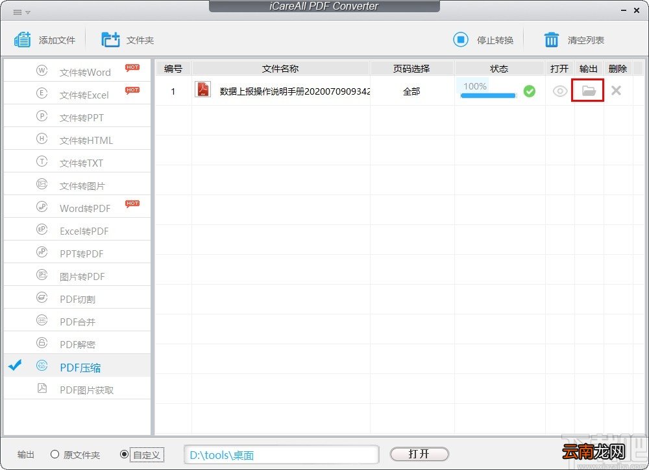This screenshot has width=649, height=470.
Task: Select 文件转TXT in the sidebar
Action: 77,161
